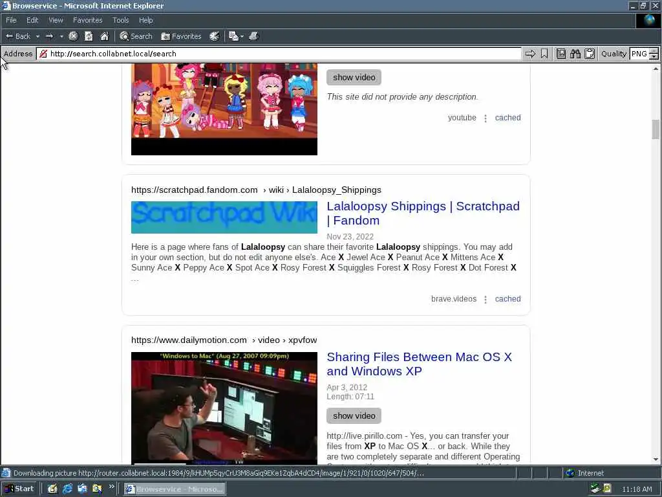Click show video for Sharing Files result

pos(354,416)
